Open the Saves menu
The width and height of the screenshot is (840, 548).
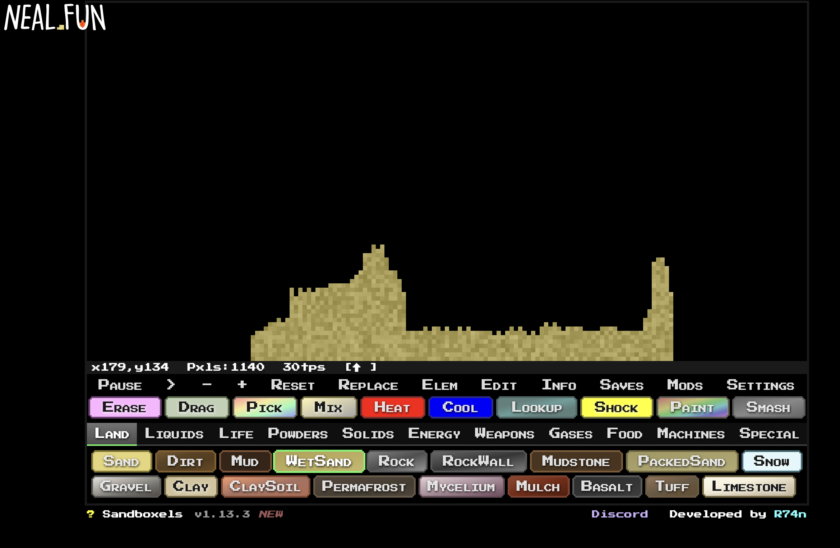[x=622, y=385]
